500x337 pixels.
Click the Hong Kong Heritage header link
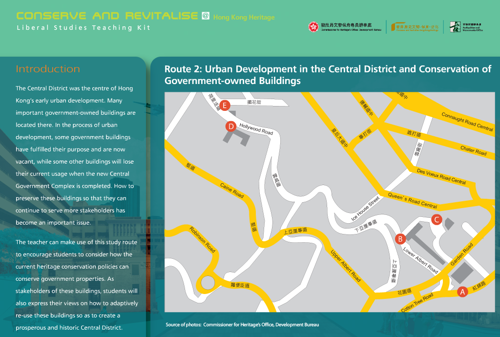244,18
